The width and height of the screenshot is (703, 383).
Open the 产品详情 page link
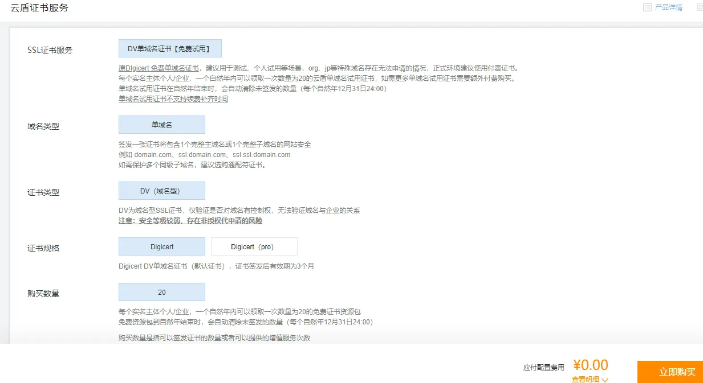pos(668,7)
